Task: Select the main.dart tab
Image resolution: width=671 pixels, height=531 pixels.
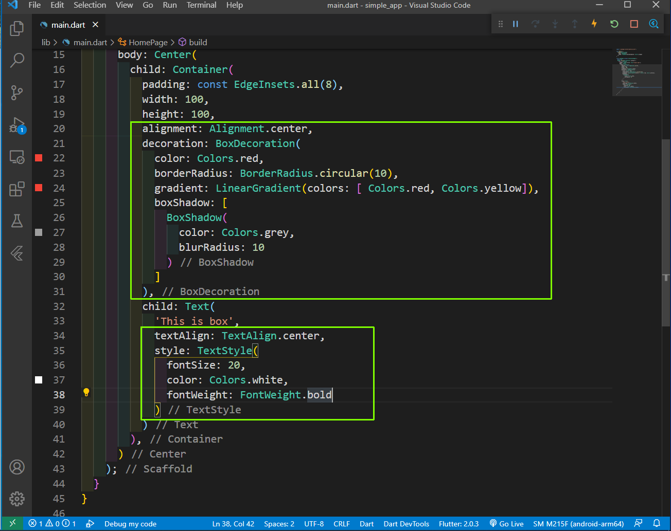Action: click(68, 25)
